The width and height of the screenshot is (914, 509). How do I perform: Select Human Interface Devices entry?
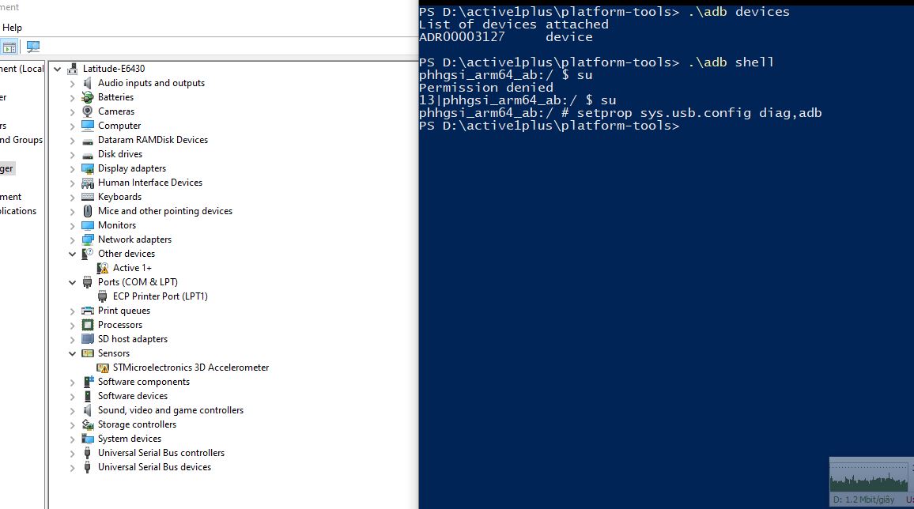click(149, 183)
